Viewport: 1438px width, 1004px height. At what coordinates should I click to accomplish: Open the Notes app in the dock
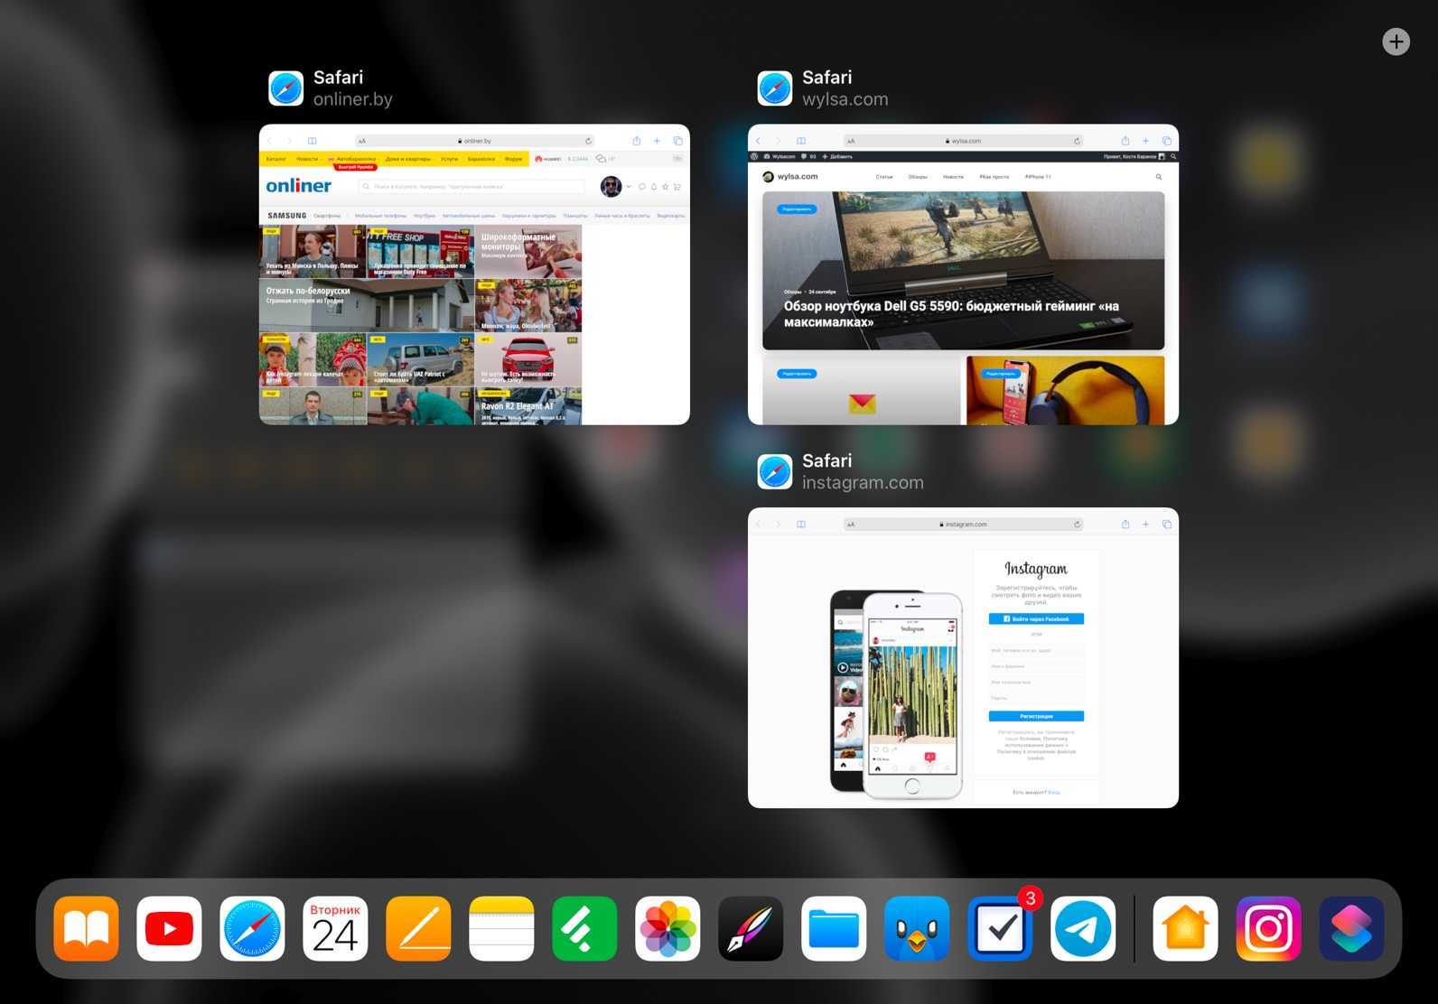(x=501, y=928)
